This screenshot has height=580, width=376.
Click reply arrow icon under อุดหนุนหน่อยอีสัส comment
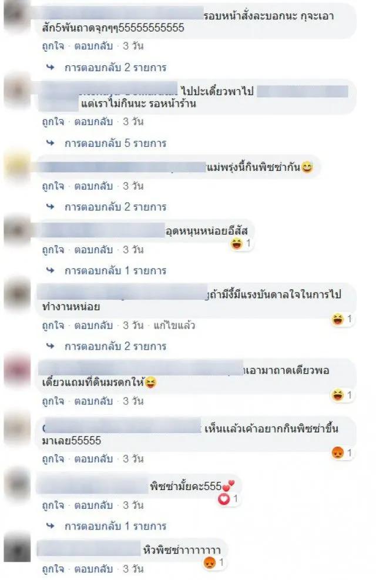coord(51,270)
